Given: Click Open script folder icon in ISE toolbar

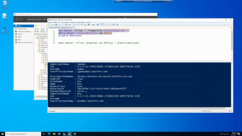Looking at the screenshot, I should [x=53, y=25].
